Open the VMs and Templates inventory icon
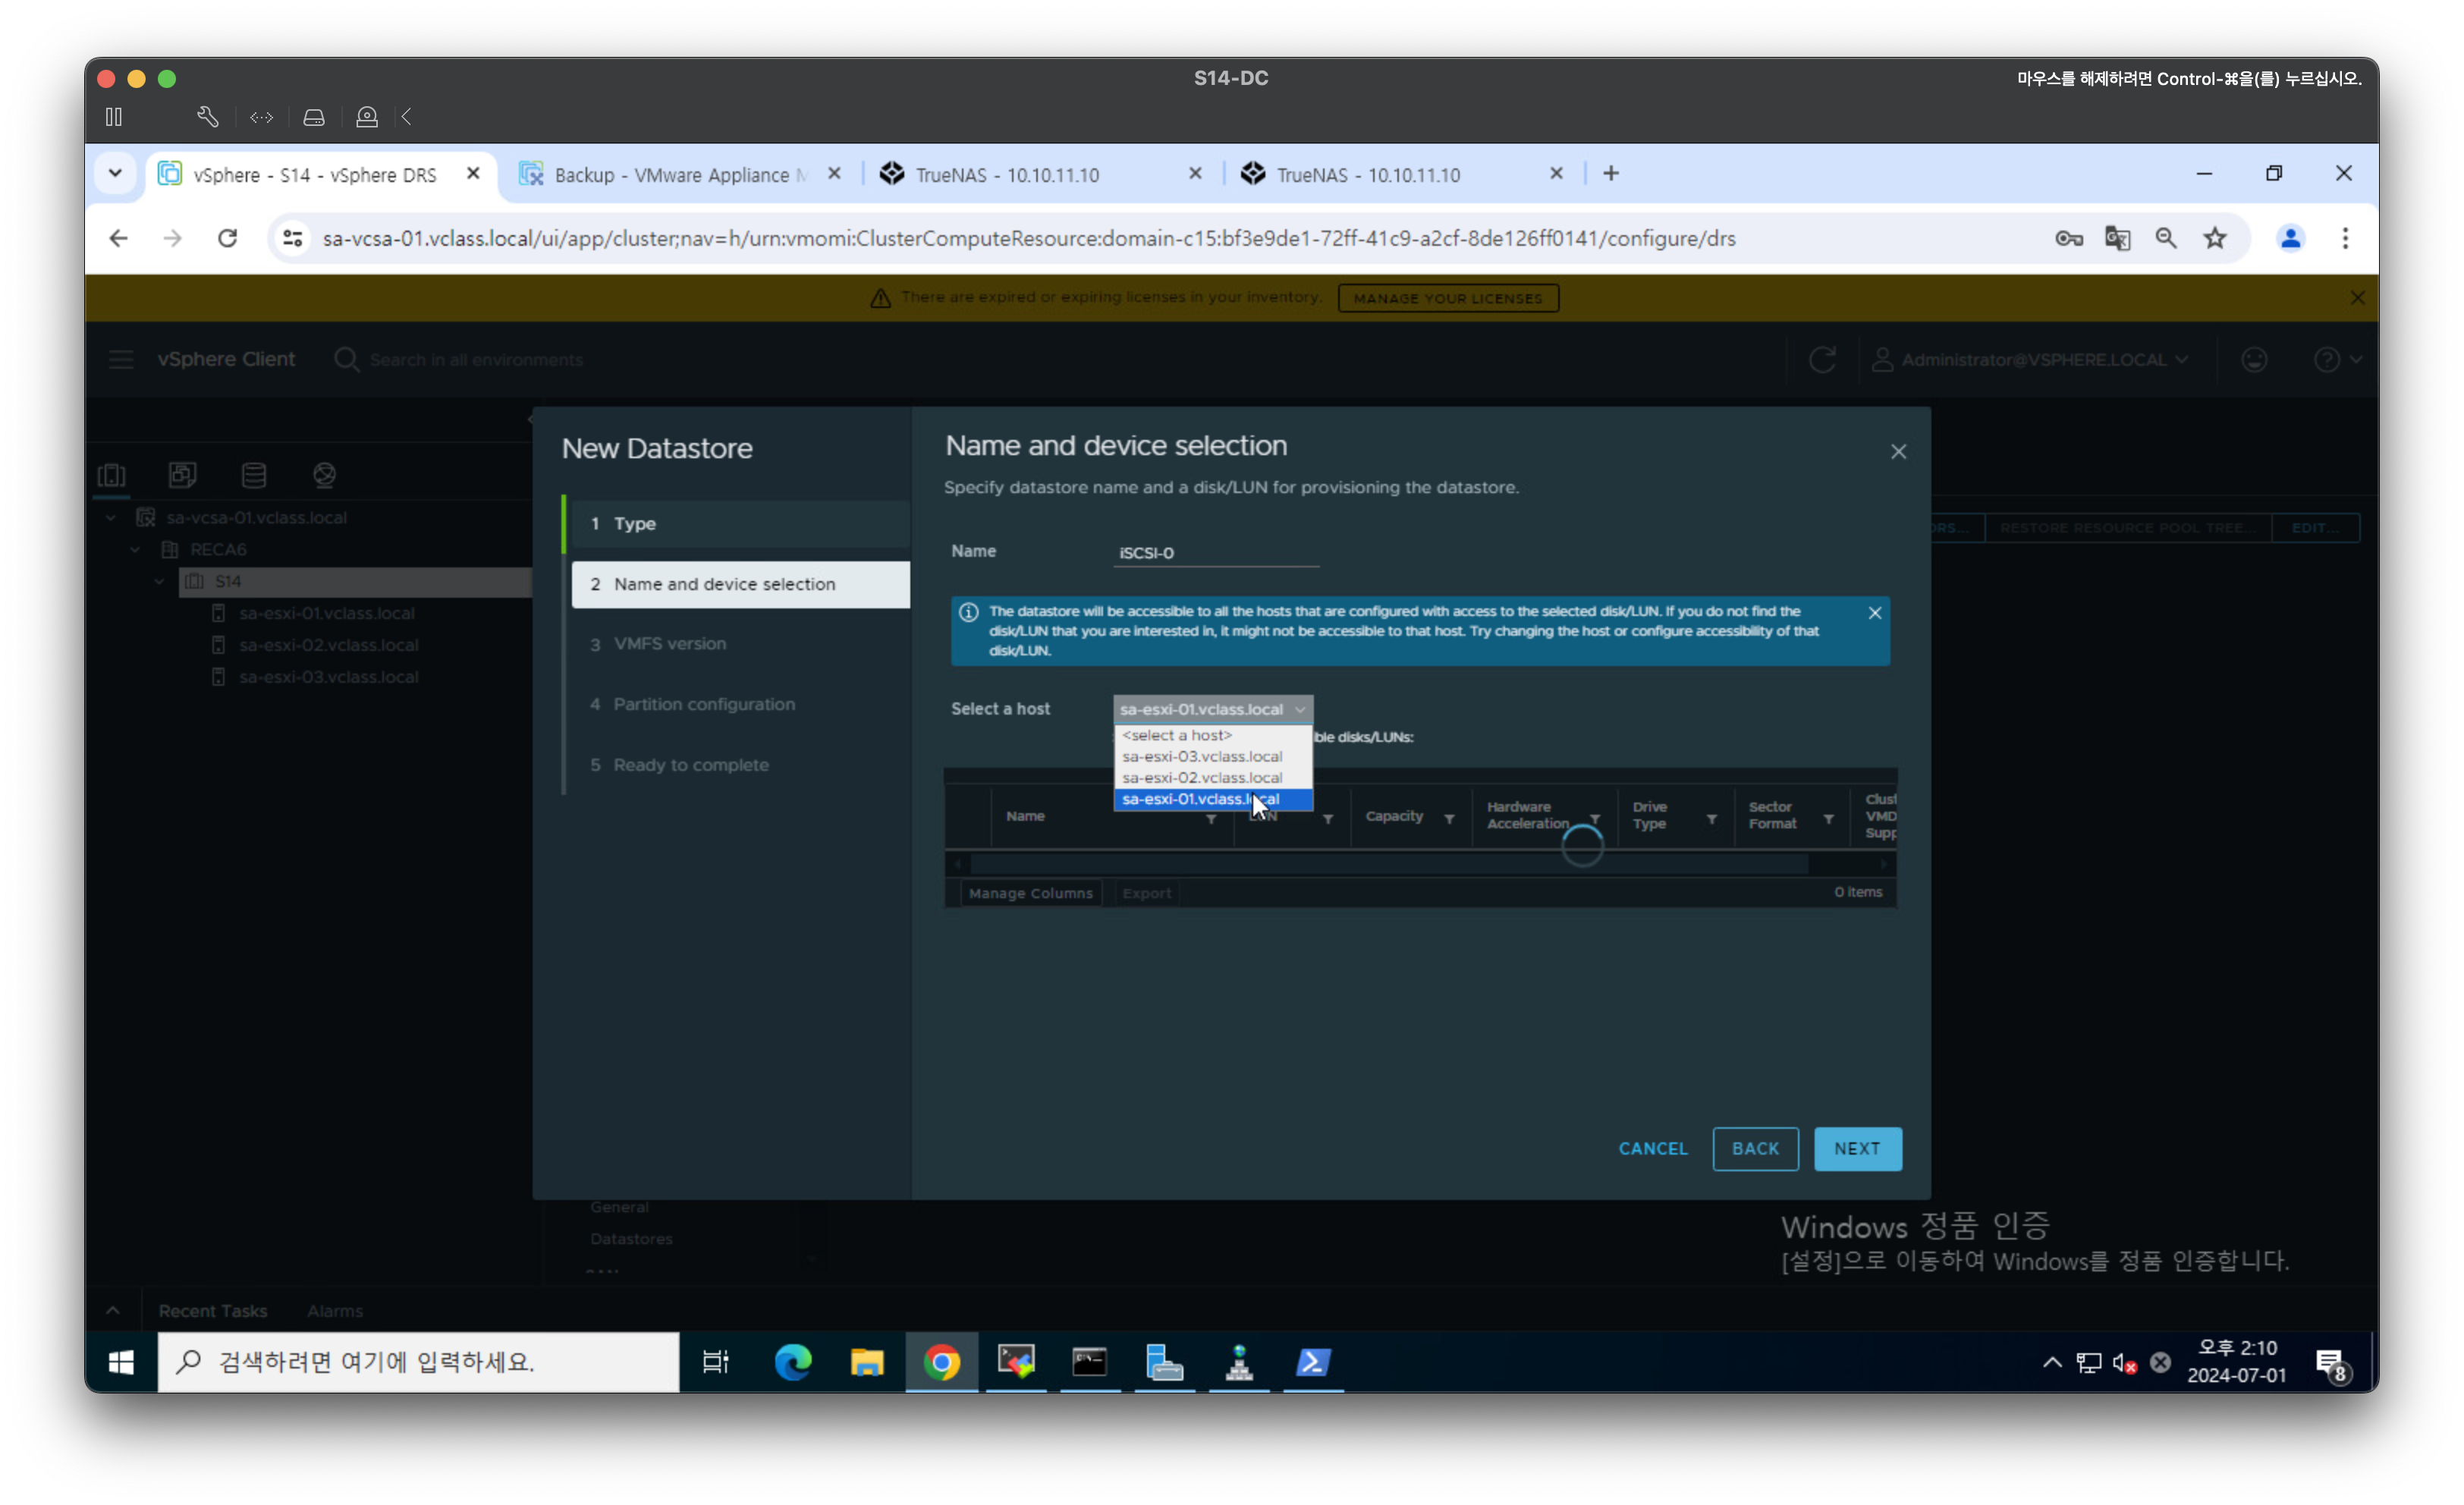This screenshot has width=2464, height=1505. (x=182, y=475)
